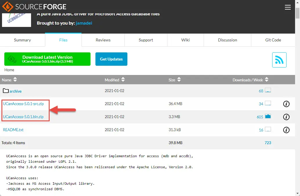Click Download Latest Version button
The image size is (300, 196).
pos(47,59)
